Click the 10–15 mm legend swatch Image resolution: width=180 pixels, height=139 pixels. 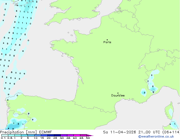37,135
